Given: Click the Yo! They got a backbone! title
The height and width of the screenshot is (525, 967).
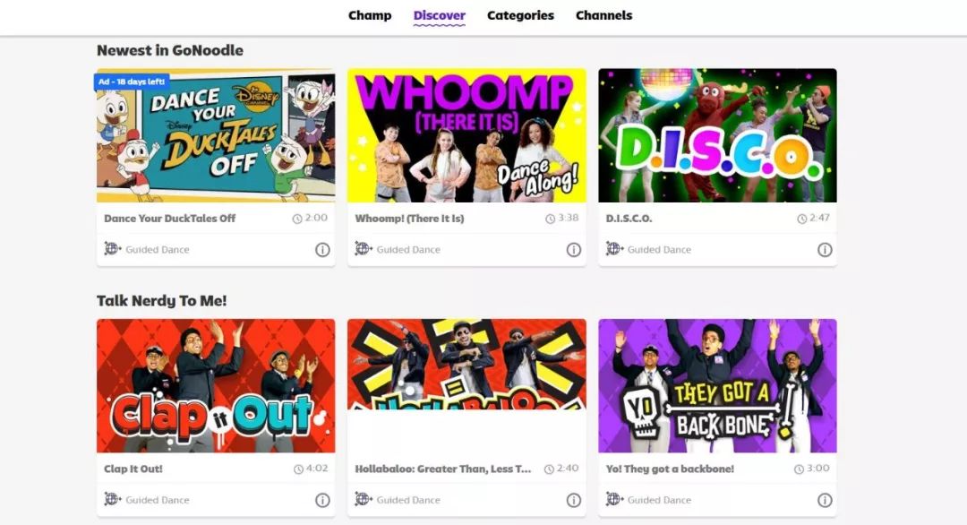Looking at the screenshot, I should pyautogui.click(x=670, y=469).
